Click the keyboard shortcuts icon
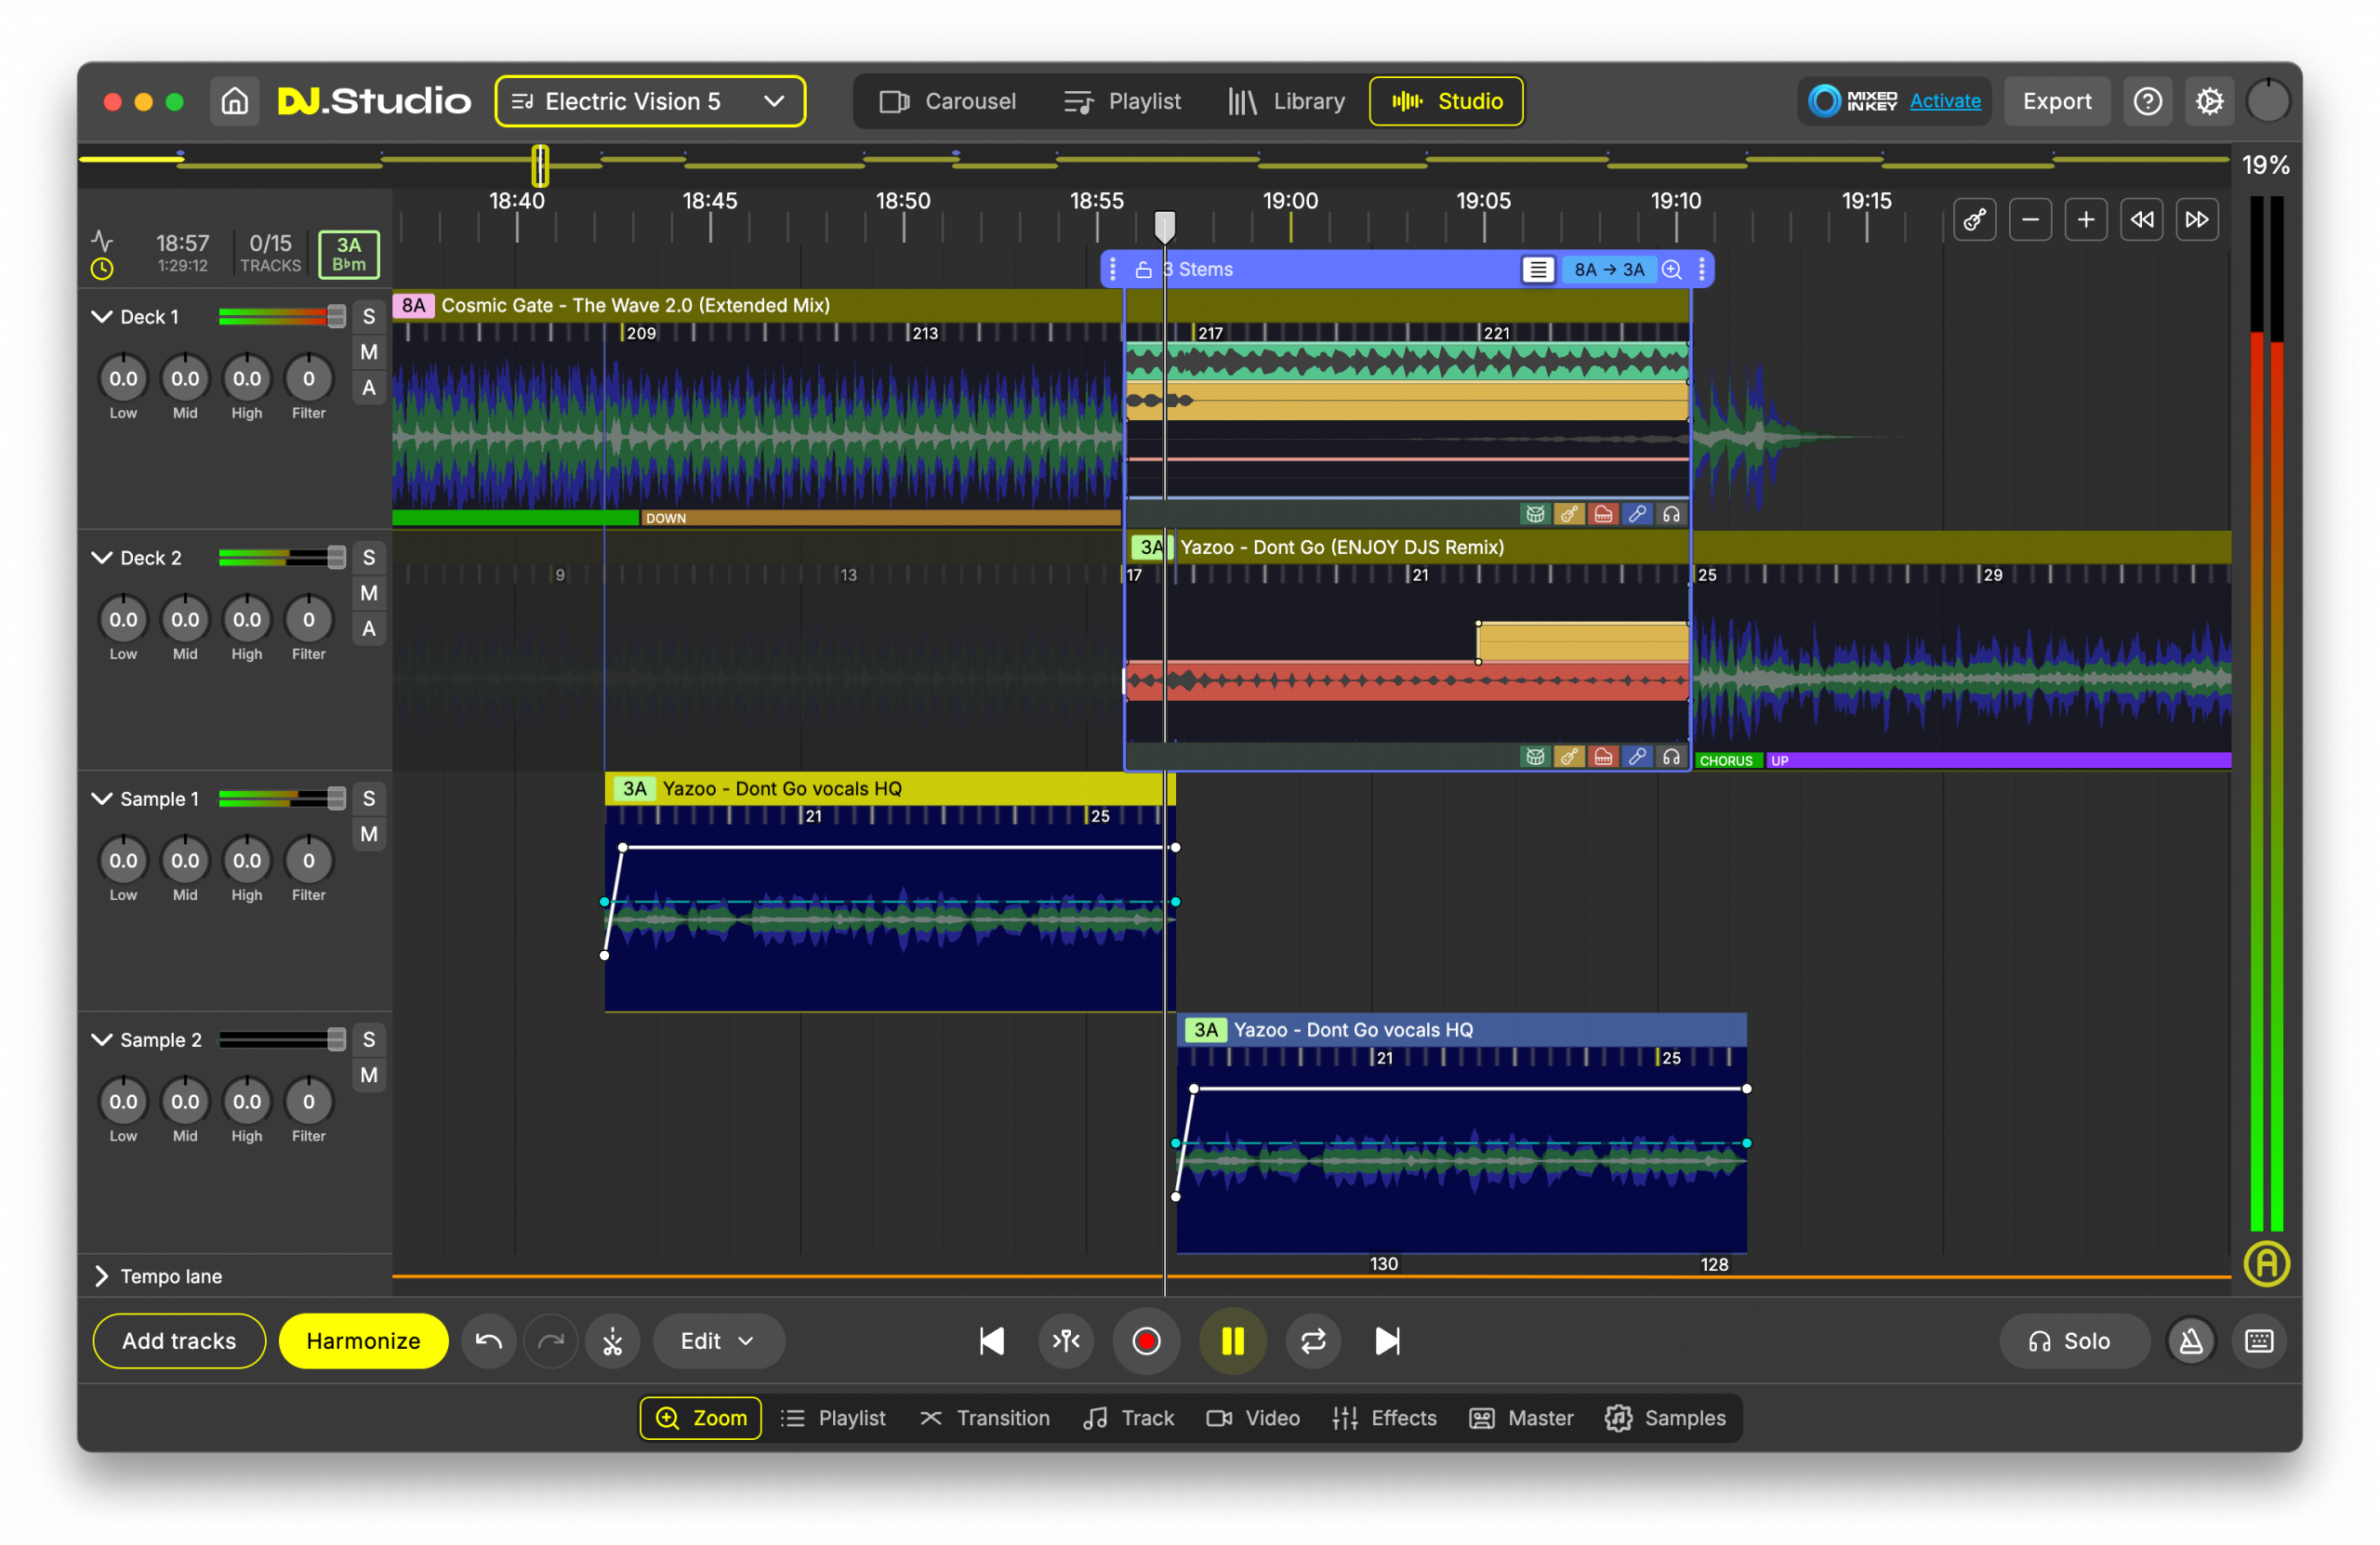 (x=2258, y=1341)
